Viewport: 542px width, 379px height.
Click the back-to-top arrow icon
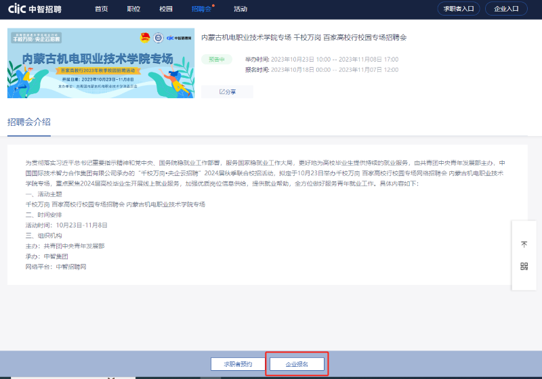(524, 244)
